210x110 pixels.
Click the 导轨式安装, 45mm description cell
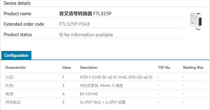[x=101, y=85]
